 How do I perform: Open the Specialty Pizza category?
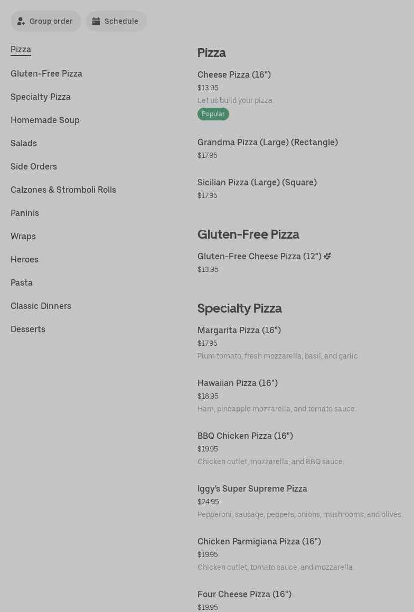tap(41, 97)
